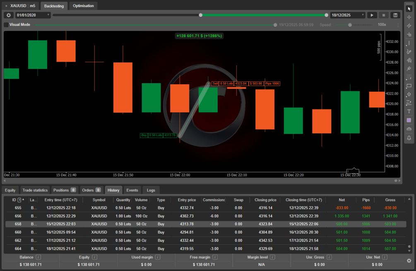Select the cursor pointer tool
Screen dimensions: 416x271
[x=409, y=9]
